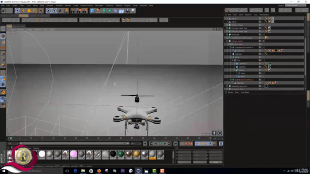Click the Light object icon

tap(133, 11)
